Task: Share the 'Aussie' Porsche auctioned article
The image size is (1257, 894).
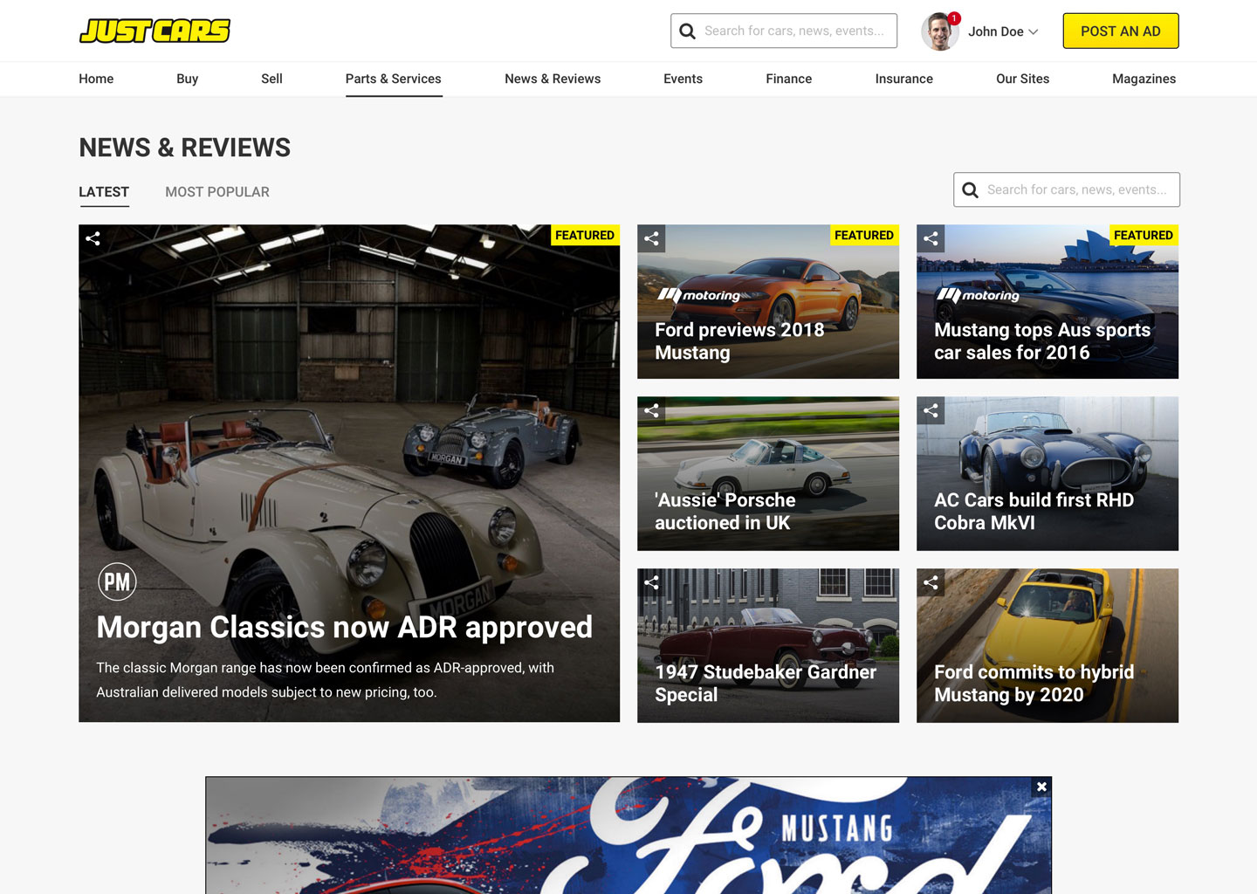Action: pyautogui.click(x=651, y=410)
